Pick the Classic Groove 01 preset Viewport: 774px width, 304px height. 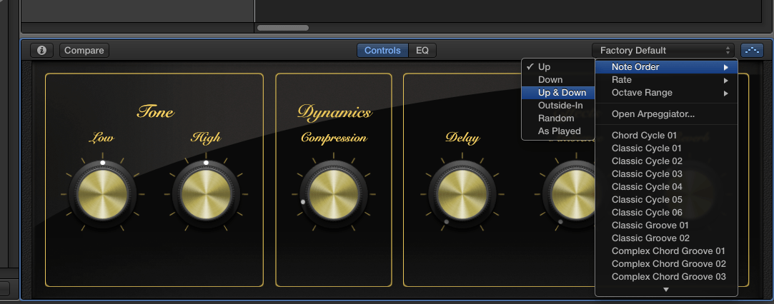[666, 226]
